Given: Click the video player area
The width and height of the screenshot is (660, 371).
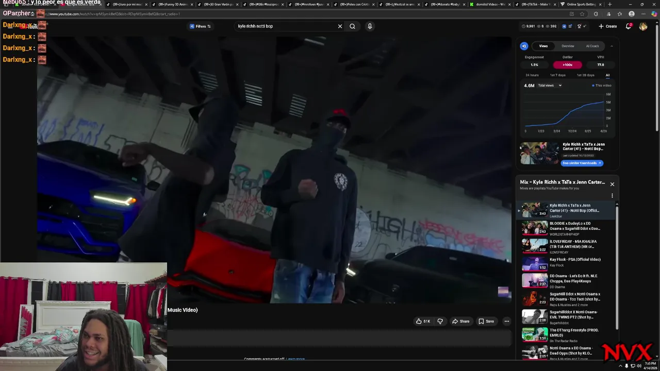Looking at the screenshot, I should point(274,170).
